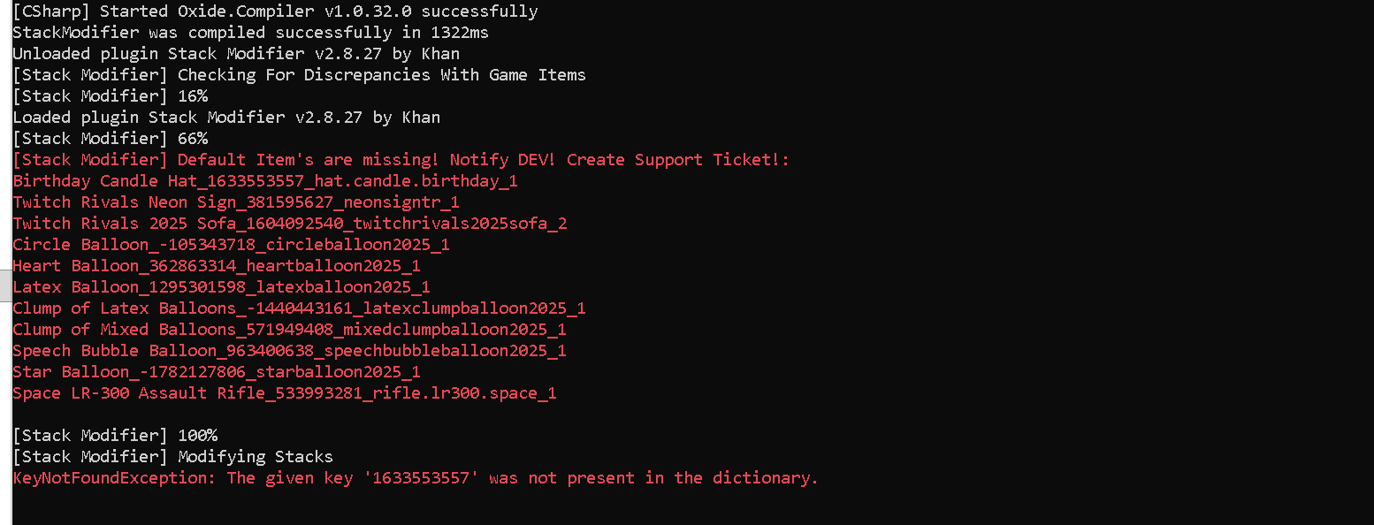This screenshot has height=525, width=1374.
Task: Click the Modifying Stacks log line
Action: pos(172,457)
